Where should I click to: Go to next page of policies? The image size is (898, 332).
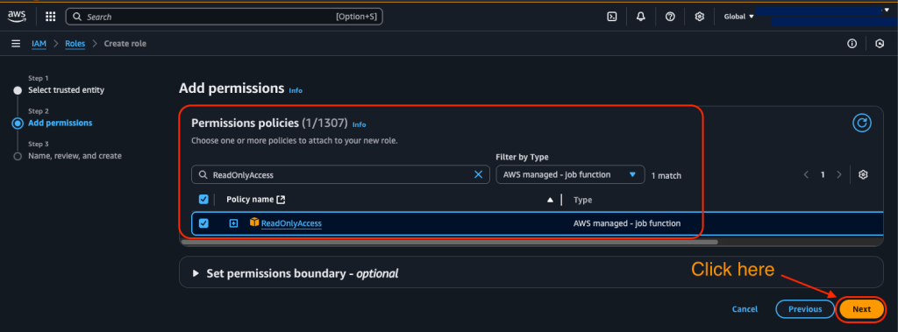[839, 174]
